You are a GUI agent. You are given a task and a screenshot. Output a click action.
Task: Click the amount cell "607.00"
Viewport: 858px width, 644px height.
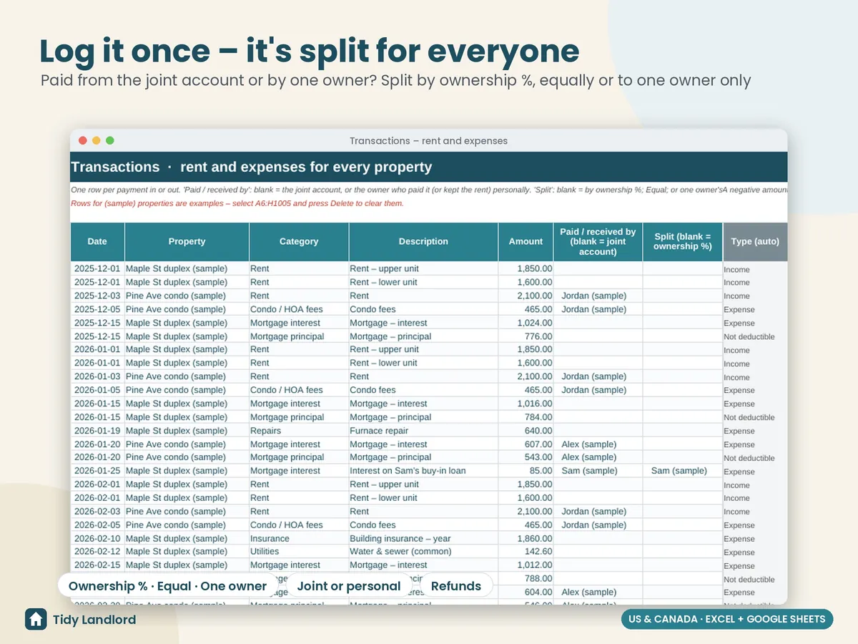pyautogui.click(x=526, y=444)
